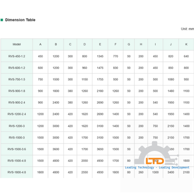Click column header A
This screenshot has width=194, height=194.
click(40, 44)
